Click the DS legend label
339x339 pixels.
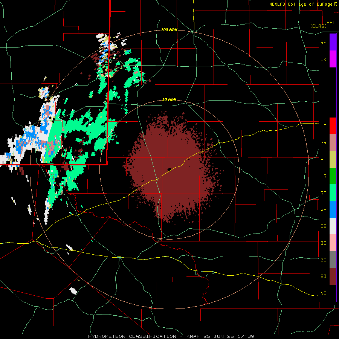pos(323,226)
